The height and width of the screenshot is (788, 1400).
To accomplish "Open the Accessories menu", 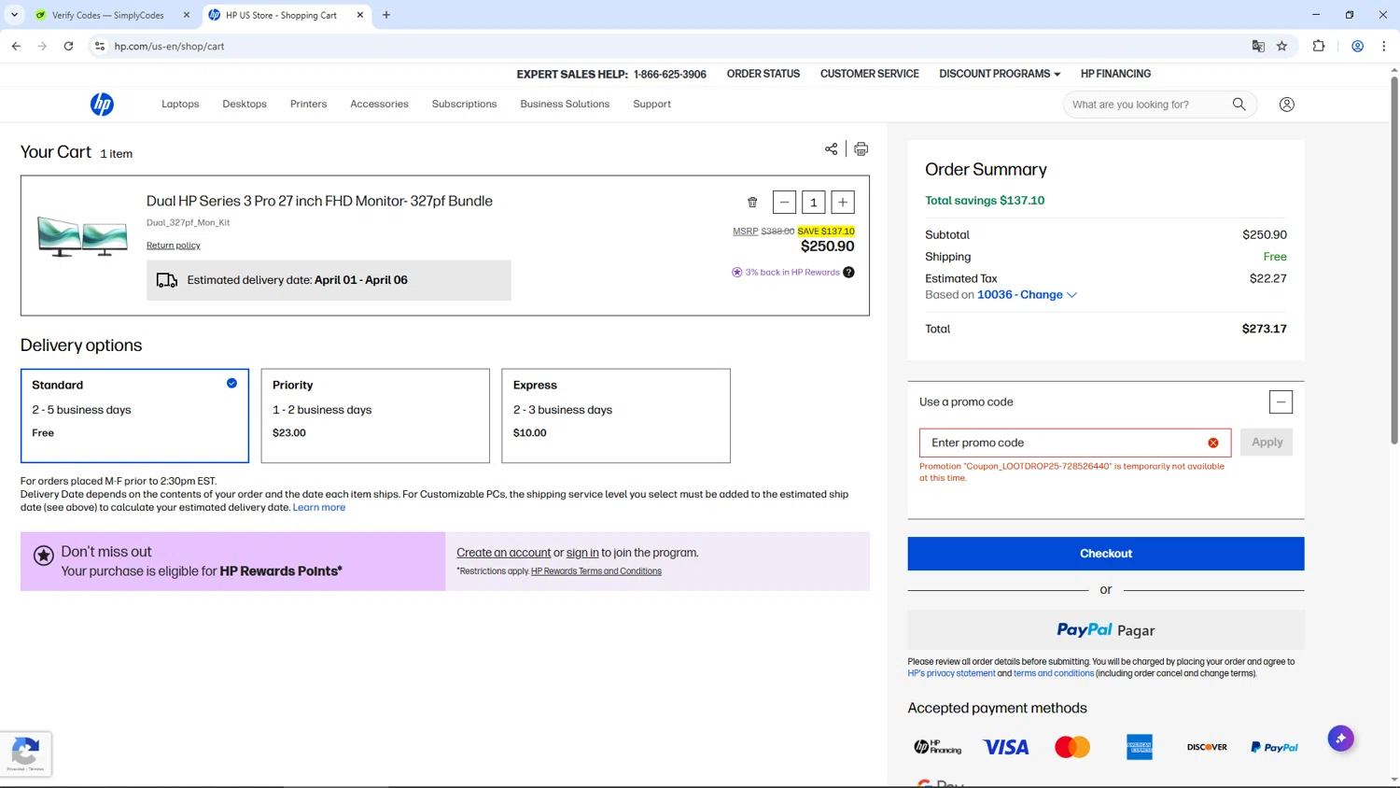I will (x=379, y=105).
